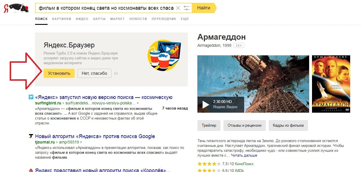This screenshot has width=361, height=172.
Task: Click the KinoPoisk star rating
Action: [x=209, y=164]
